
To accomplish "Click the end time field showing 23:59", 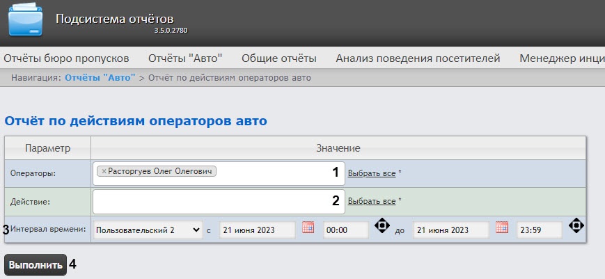I will [539, 230].
